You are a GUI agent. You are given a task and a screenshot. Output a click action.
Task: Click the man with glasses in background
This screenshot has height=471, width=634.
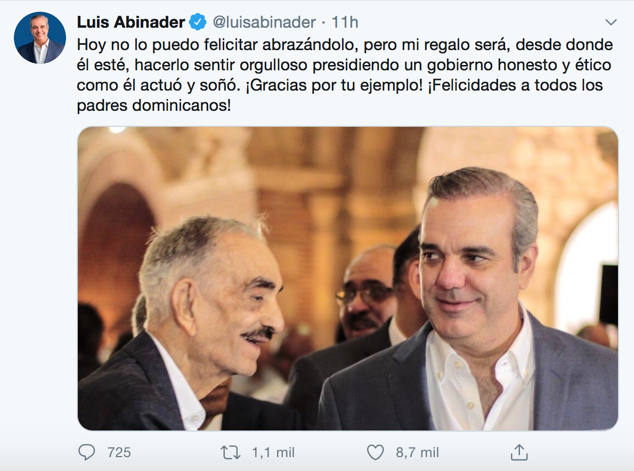point(364,291)
